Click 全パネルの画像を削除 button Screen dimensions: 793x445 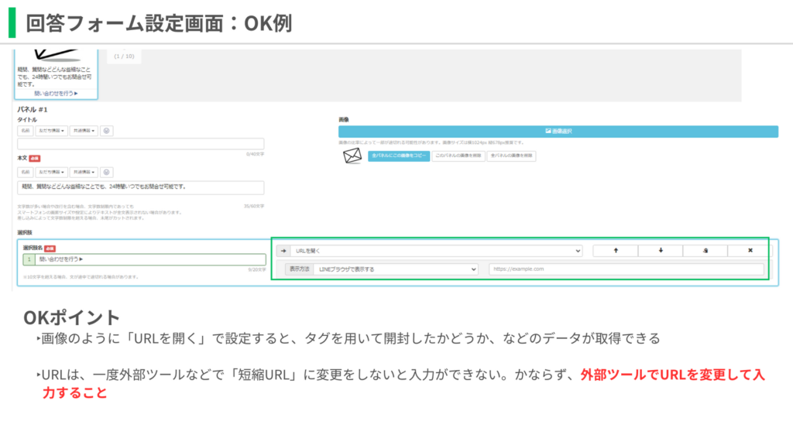510,156
